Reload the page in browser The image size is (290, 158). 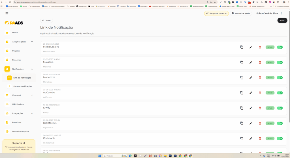coord(10,2)
